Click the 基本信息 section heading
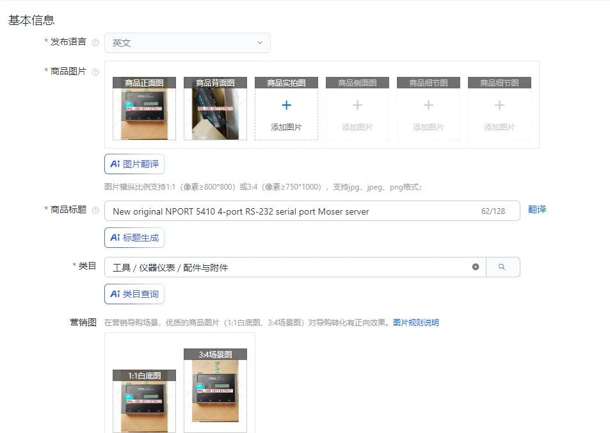 click(31, 20)
